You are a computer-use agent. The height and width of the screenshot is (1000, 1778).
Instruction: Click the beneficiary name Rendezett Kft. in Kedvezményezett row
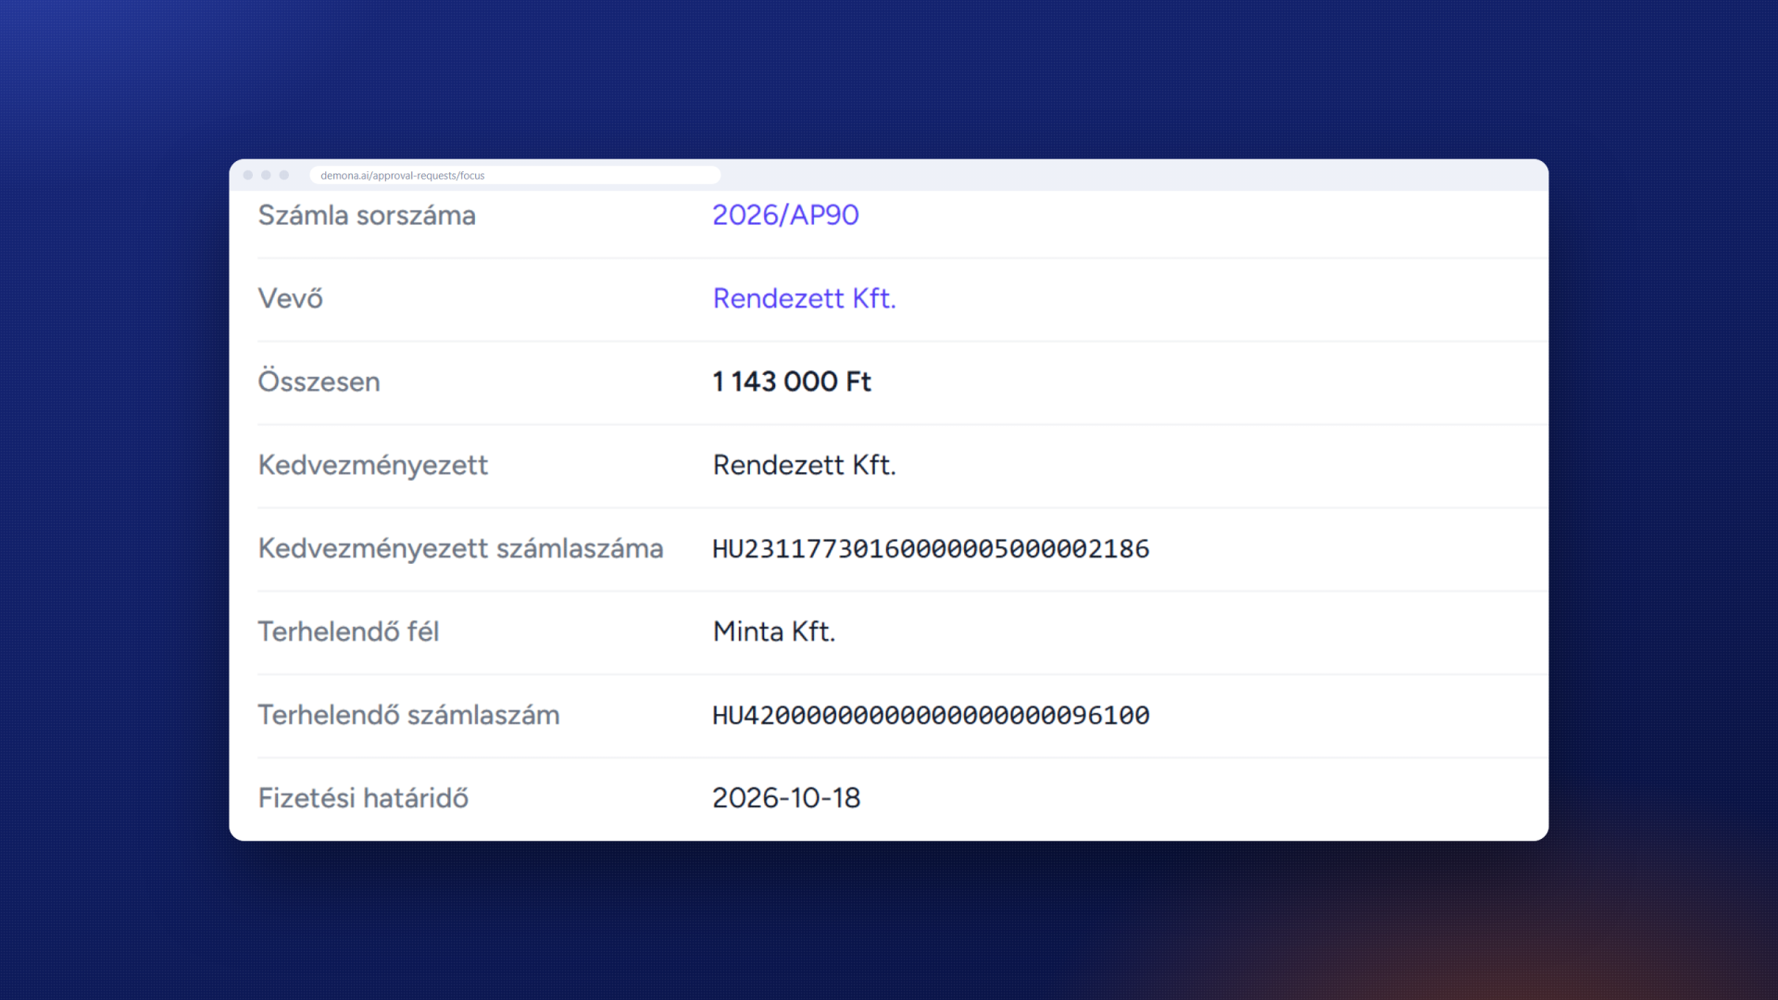804,465
